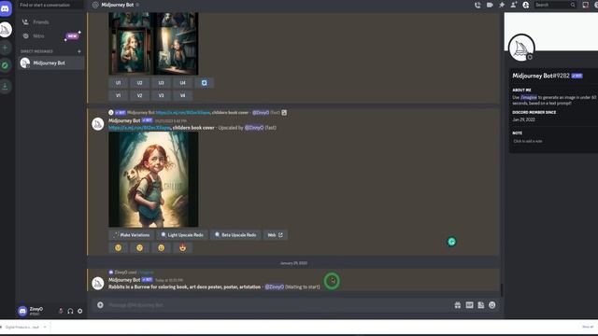The image size is (598, 336).
Task: Click the search field in the header
Action: click(x=555, y=5)
